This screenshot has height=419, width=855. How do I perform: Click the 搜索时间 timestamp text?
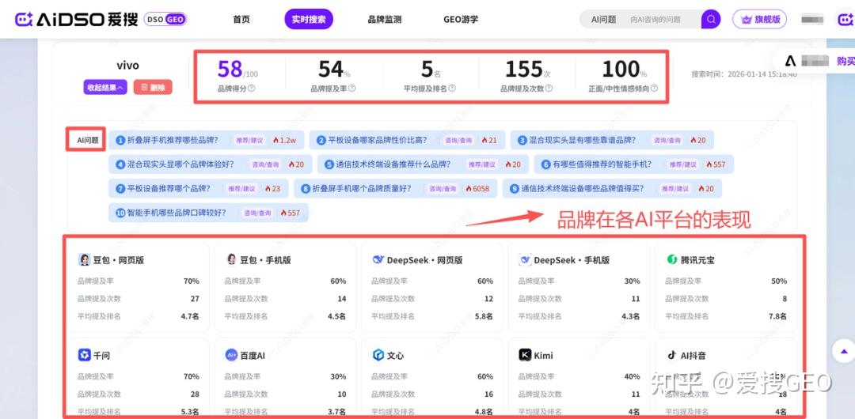point(743,74)
